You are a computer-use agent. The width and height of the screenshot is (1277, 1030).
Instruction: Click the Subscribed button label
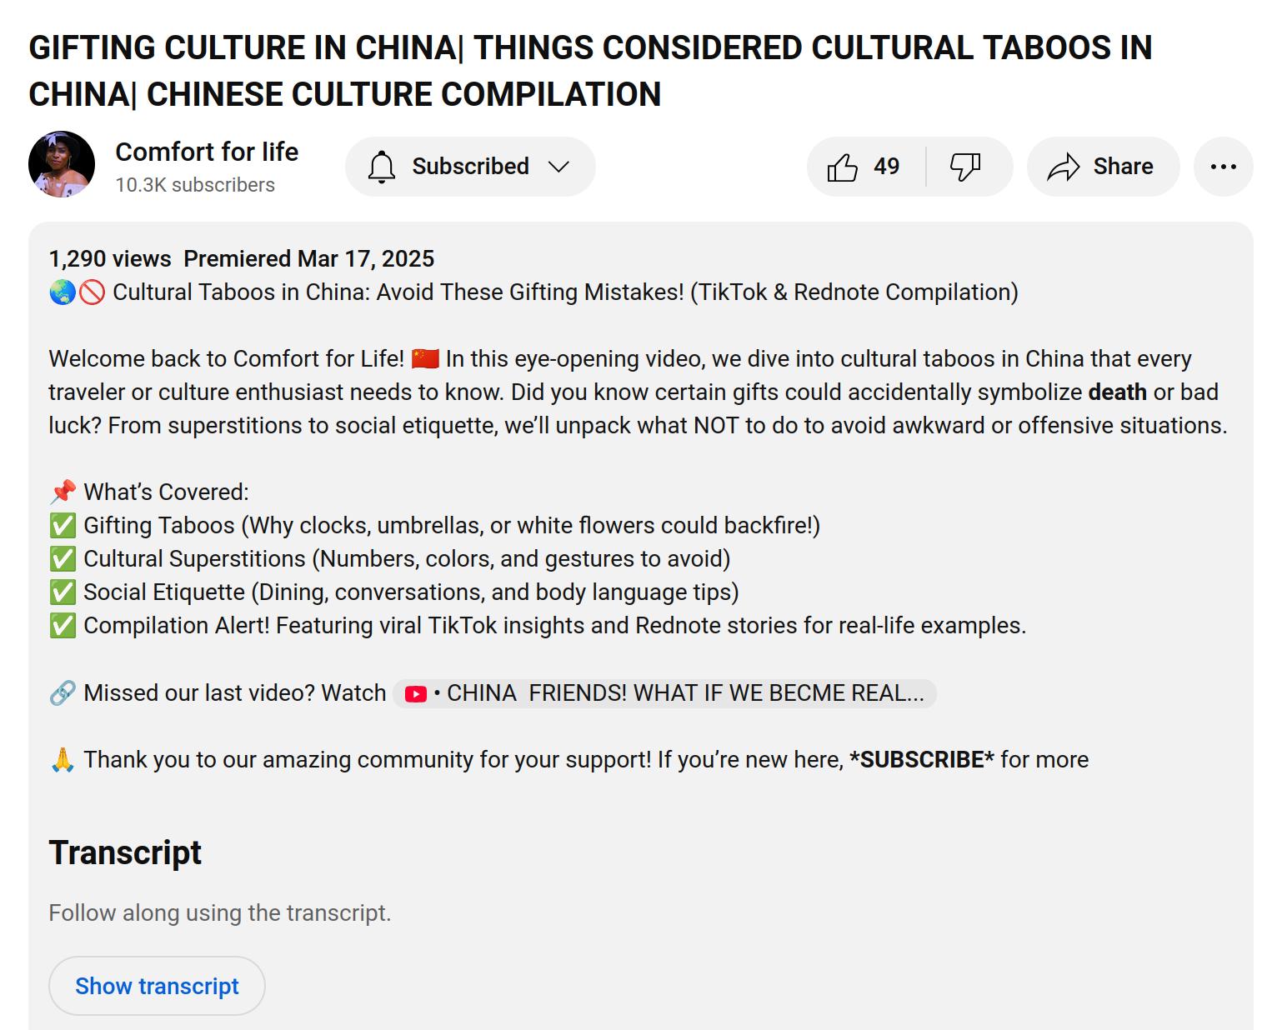coord(470,167)
